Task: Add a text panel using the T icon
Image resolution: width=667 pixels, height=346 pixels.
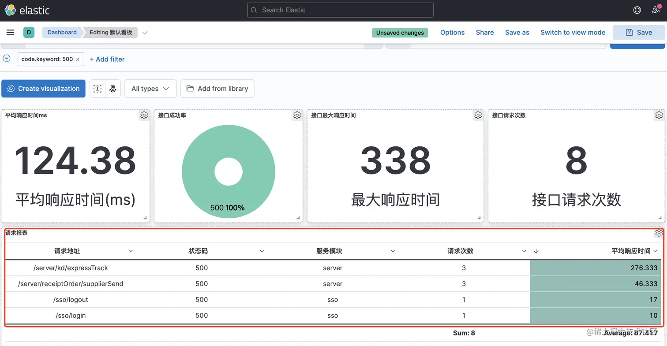Action: 97,89
